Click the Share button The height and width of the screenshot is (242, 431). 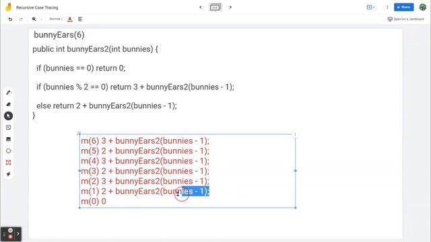[403, 7]
